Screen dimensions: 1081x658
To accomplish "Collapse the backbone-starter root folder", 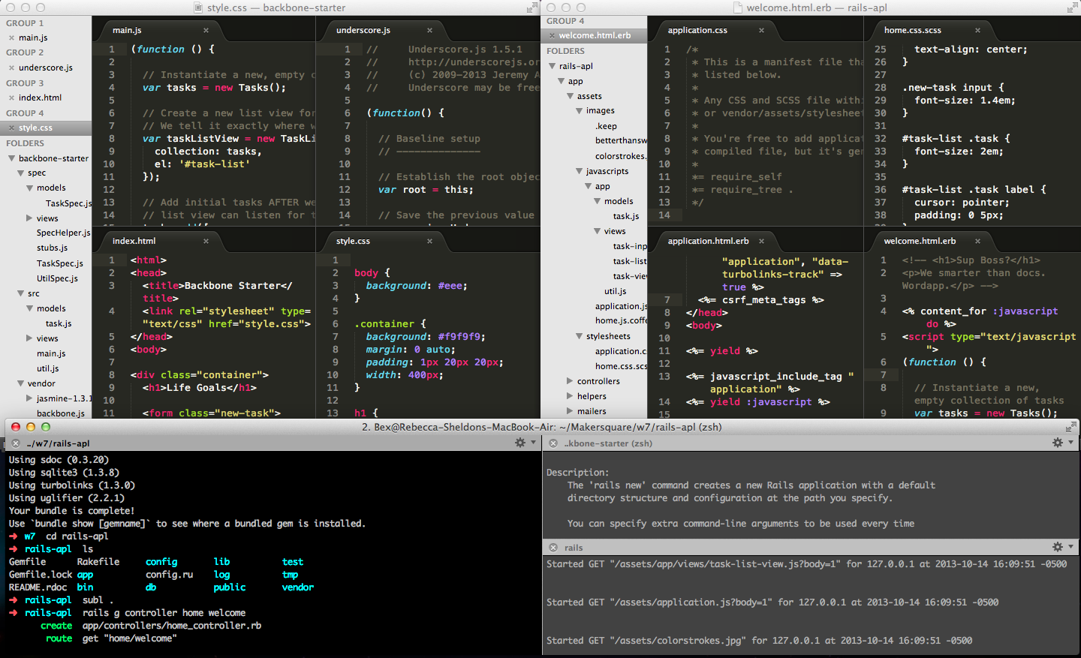I will click(x=11, y=158).
